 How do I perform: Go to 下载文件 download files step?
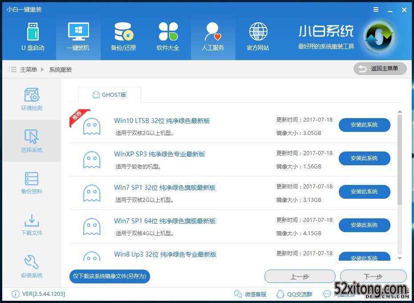point(32,225)
